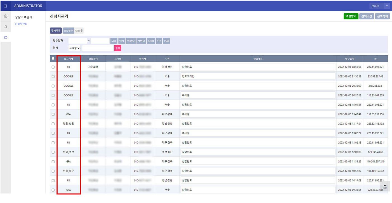The height and width of the screenshot is (203, 392).
Task: Expand the 관리자 account dropdown arrow
Action: (x=387, y=6)
